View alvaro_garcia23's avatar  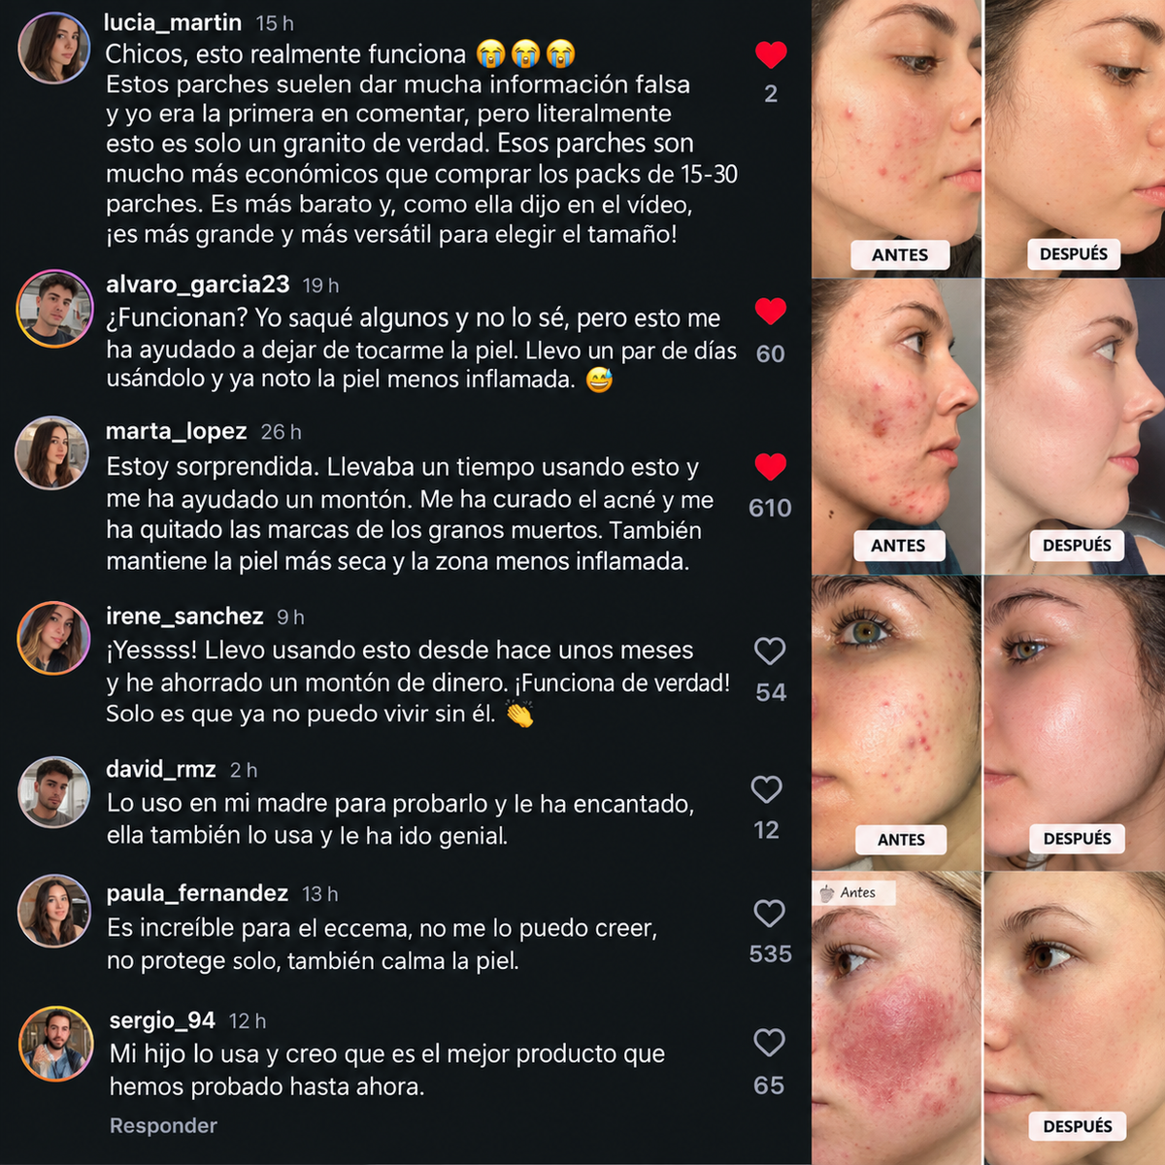53,308
